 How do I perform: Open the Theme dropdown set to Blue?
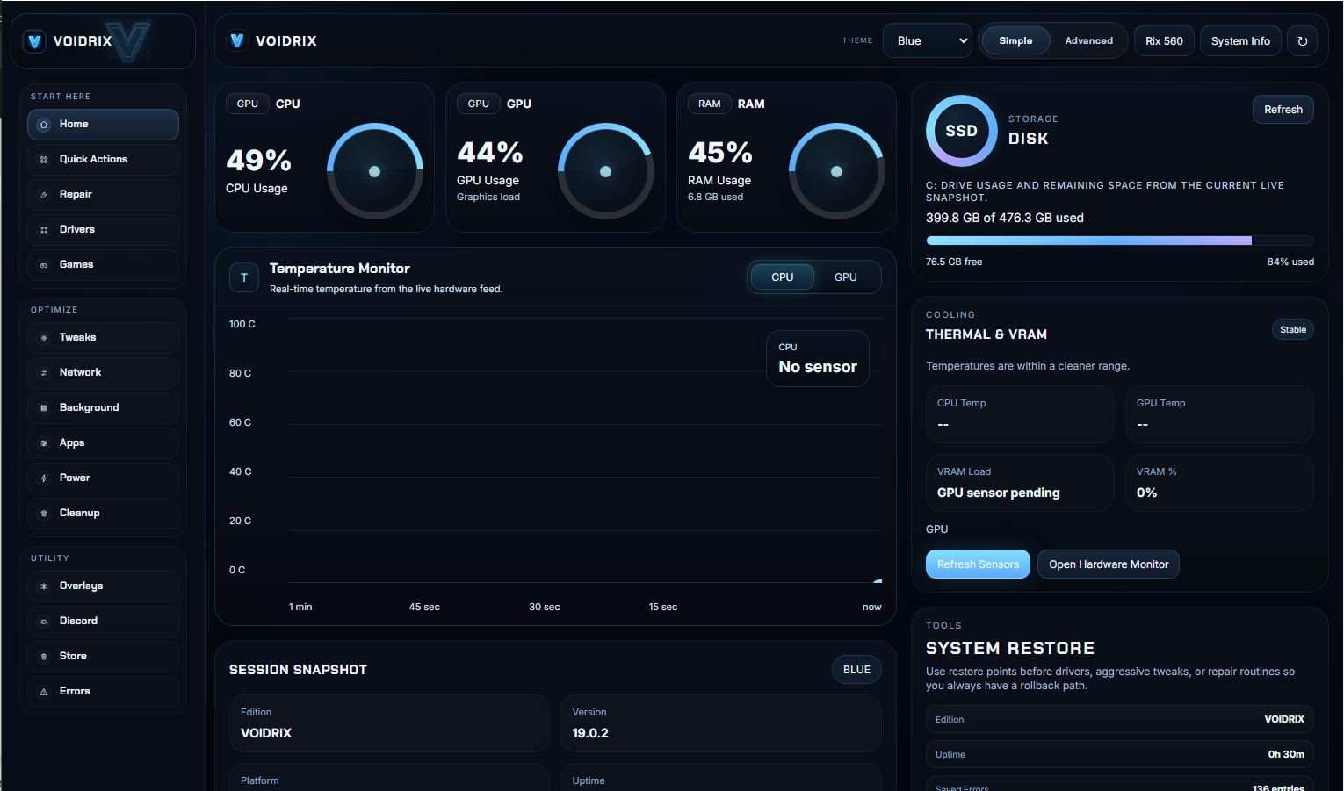[928, 40]
